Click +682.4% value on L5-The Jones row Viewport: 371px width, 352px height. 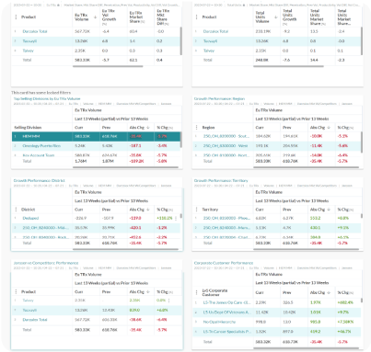345,302
